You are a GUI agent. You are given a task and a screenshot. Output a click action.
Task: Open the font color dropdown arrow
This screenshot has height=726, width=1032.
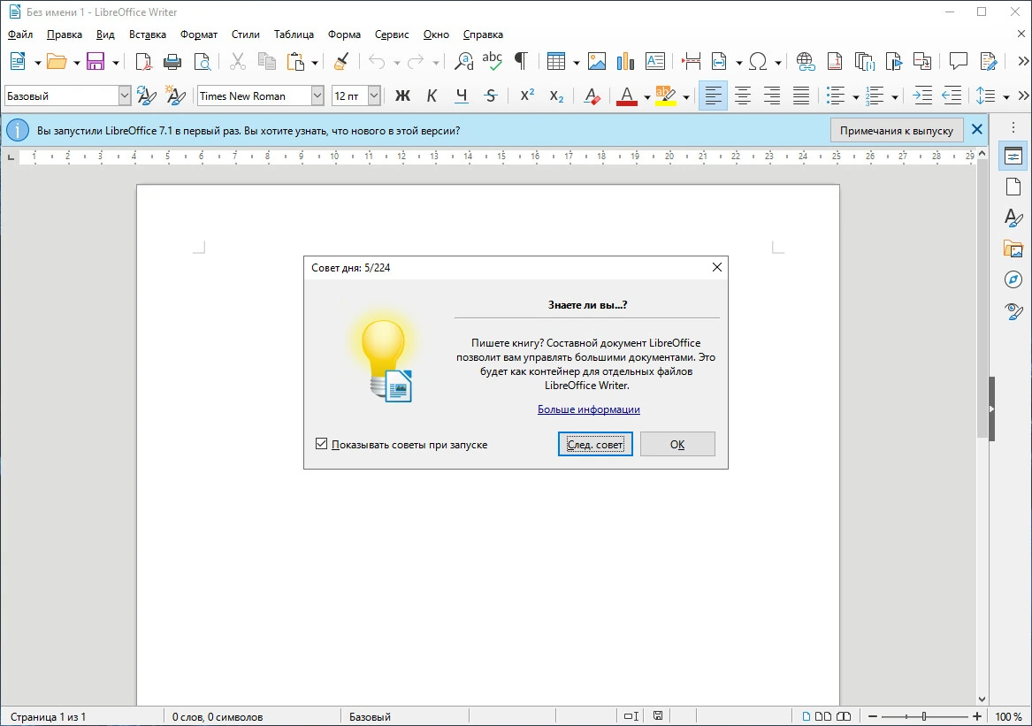click(x=647, y=96)
